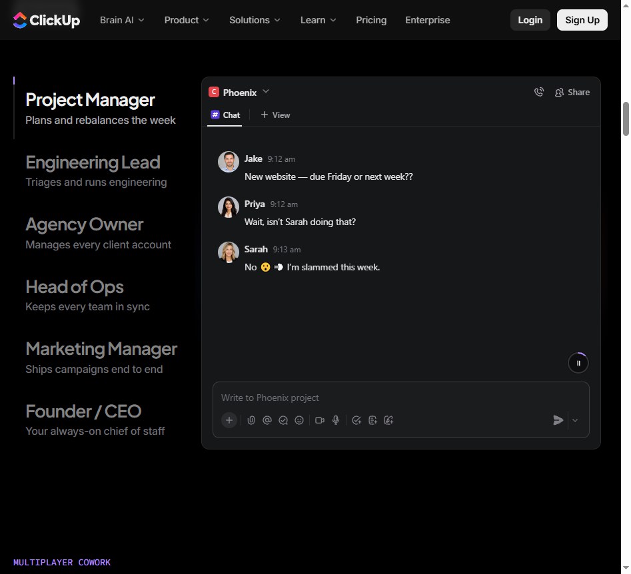Click the plus button in the message composer

click(229, 420)
